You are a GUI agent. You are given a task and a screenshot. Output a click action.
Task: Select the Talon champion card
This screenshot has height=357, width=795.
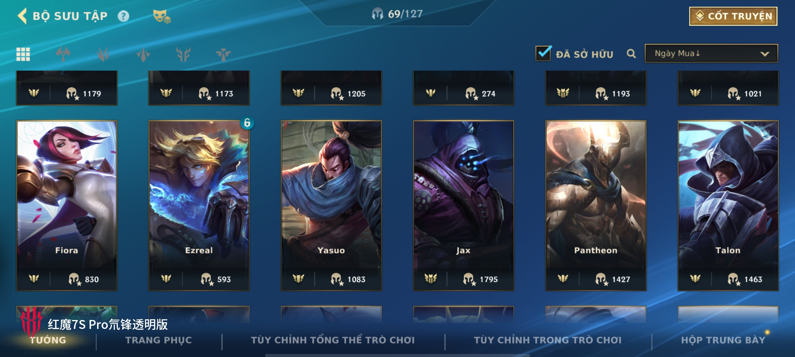tap(728, 206)
